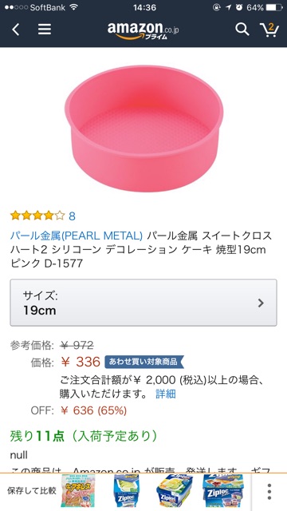Viewport: 287px width, 511px height.
Task: Tap the あわせ買い対象商品 badge
Action: click(x=144, y=362)
